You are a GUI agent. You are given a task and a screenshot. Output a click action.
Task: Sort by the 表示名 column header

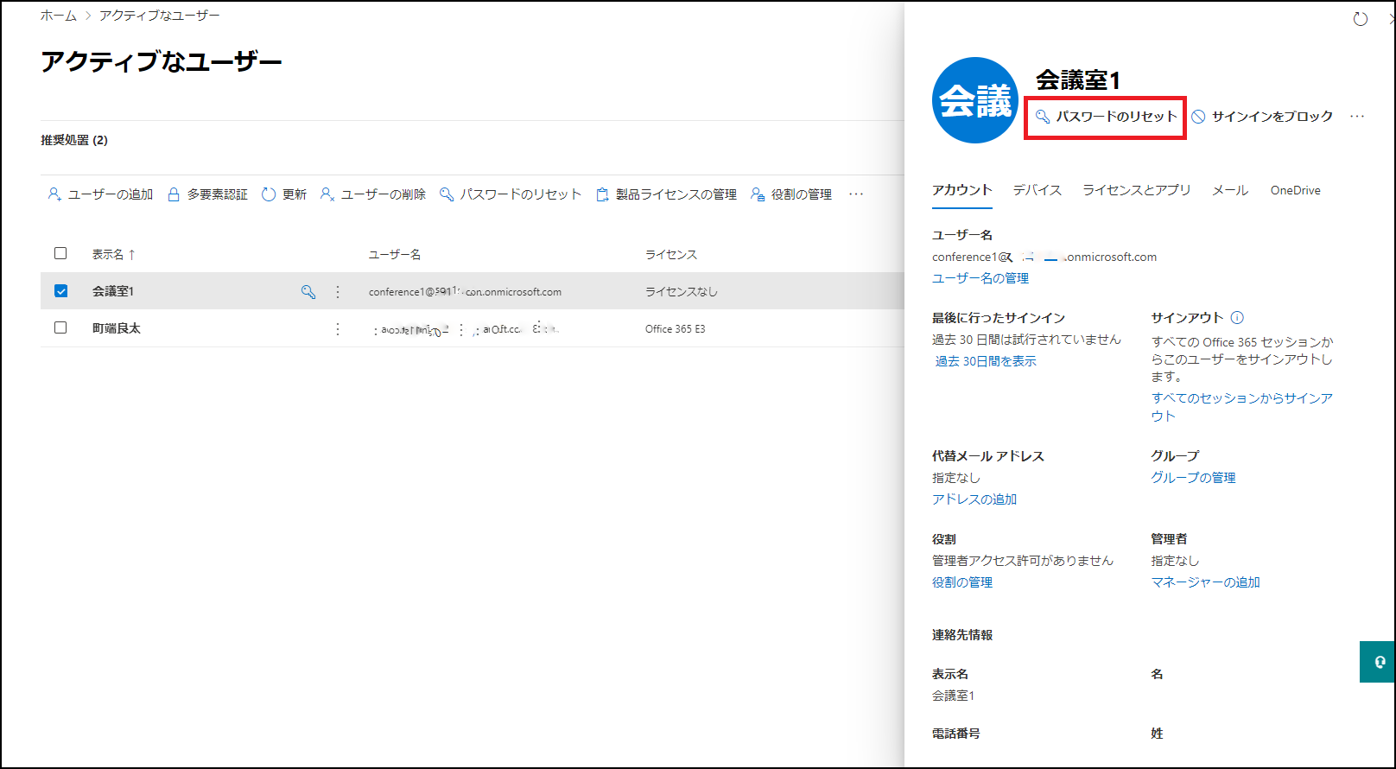(108, 254)
